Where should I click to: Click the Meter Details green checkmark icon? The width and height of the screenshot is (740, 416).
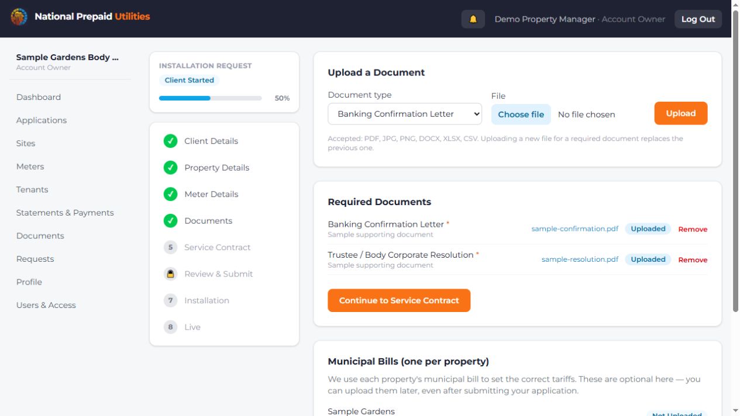pyautogui.click(x=170, y=194)
